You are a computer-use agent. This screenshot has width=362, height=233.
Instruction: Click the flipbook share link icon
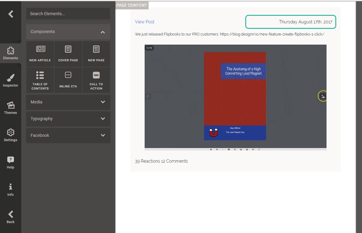235,149
